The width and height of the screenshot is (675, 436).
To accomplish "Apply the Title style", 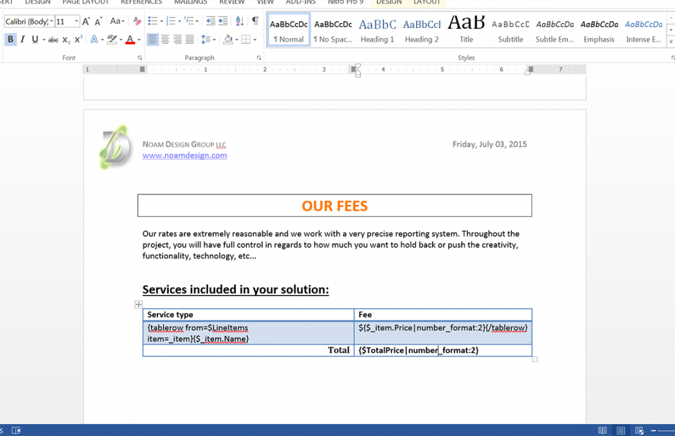I will [x=466, y=30].
